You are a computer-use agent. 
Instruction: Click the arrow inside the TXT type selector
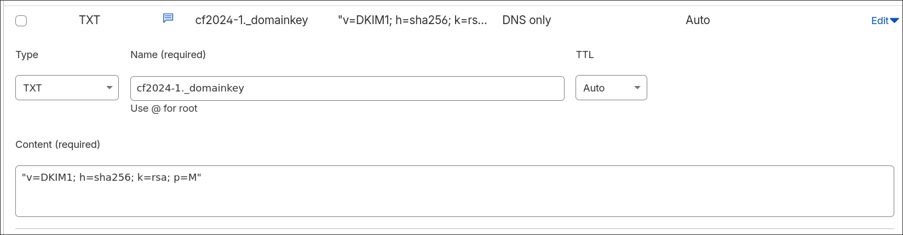(110, 88)
